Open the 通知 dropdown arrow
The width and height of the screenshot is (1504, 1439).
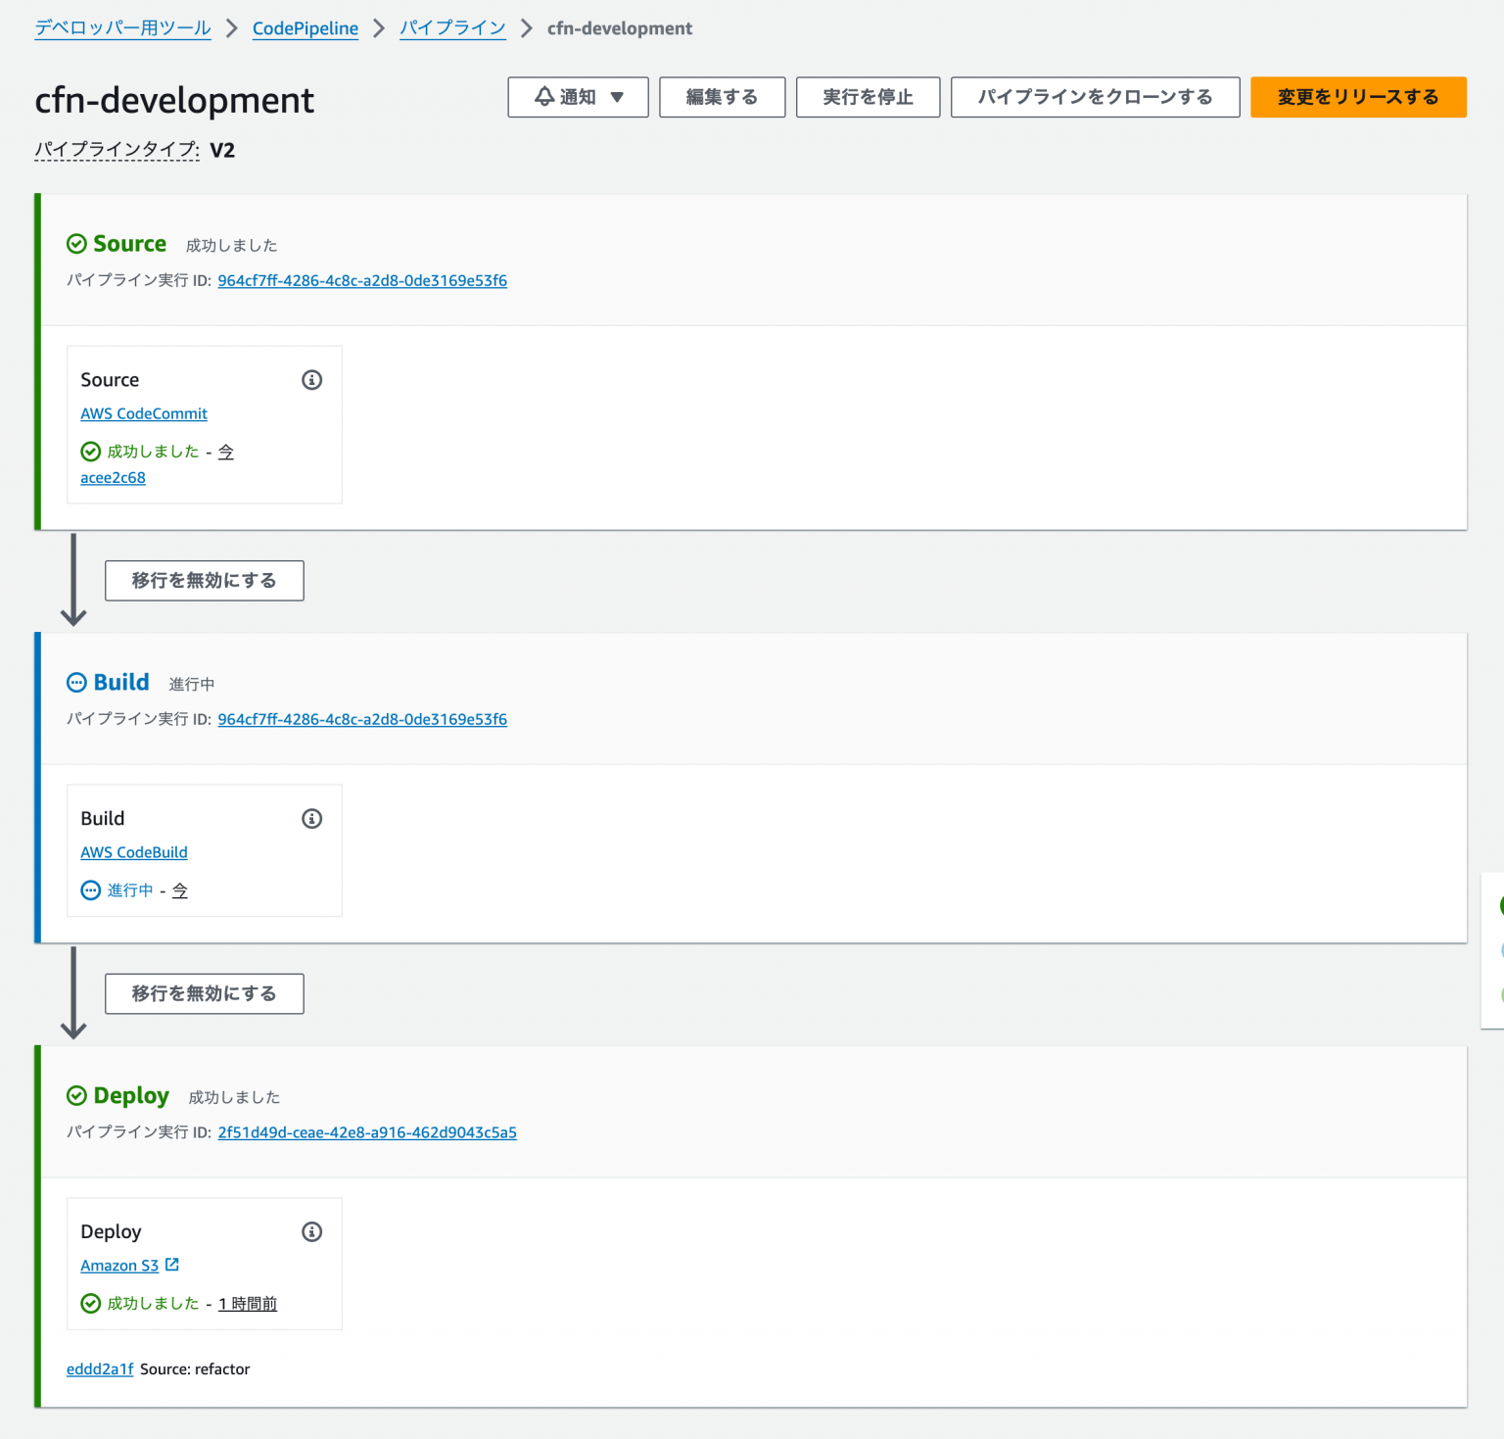pyautogui.click(x=617, y=96)
